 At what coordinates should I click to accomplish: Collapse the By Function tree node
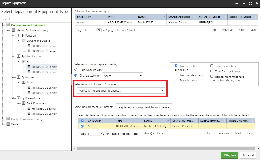coord(13,35)
